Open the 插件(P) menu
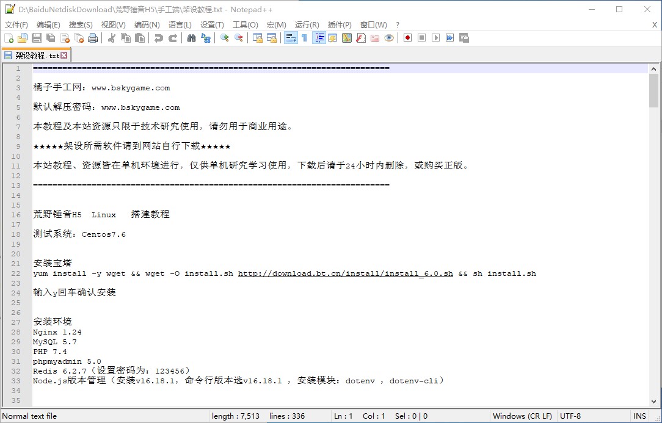 (x=340, y=25)
